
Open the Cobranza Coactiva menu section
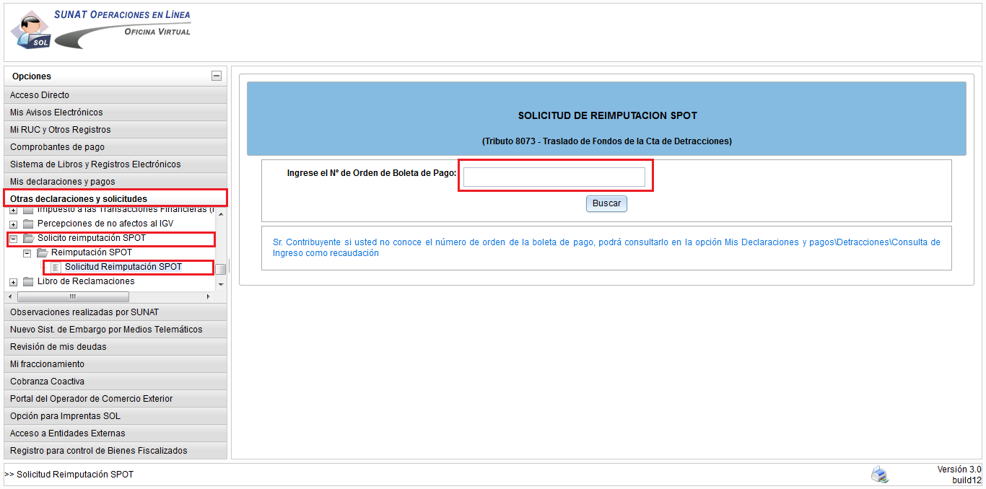115,382
